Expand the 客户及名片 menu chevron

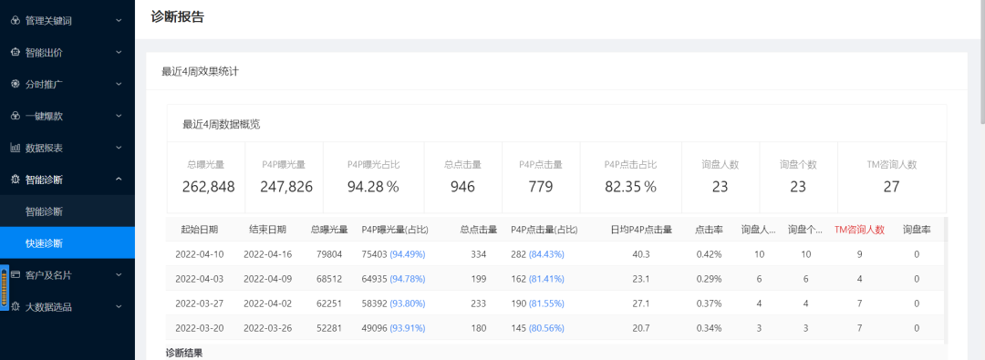119,275
